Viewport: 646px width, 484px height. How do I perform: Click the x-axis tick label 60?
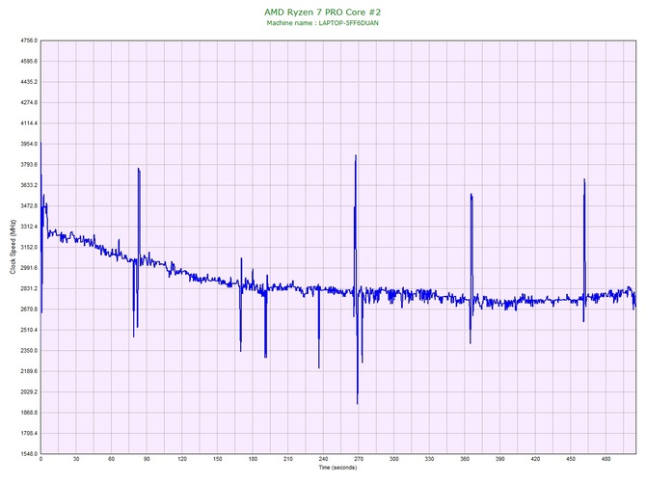(x=111, y=459)
